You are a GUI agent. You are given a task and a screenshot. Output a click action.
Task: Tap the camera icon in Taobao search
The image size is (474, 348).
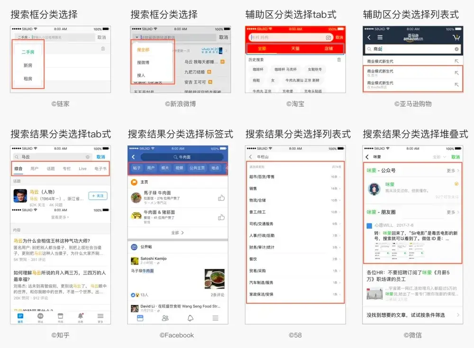coord(328,37)
